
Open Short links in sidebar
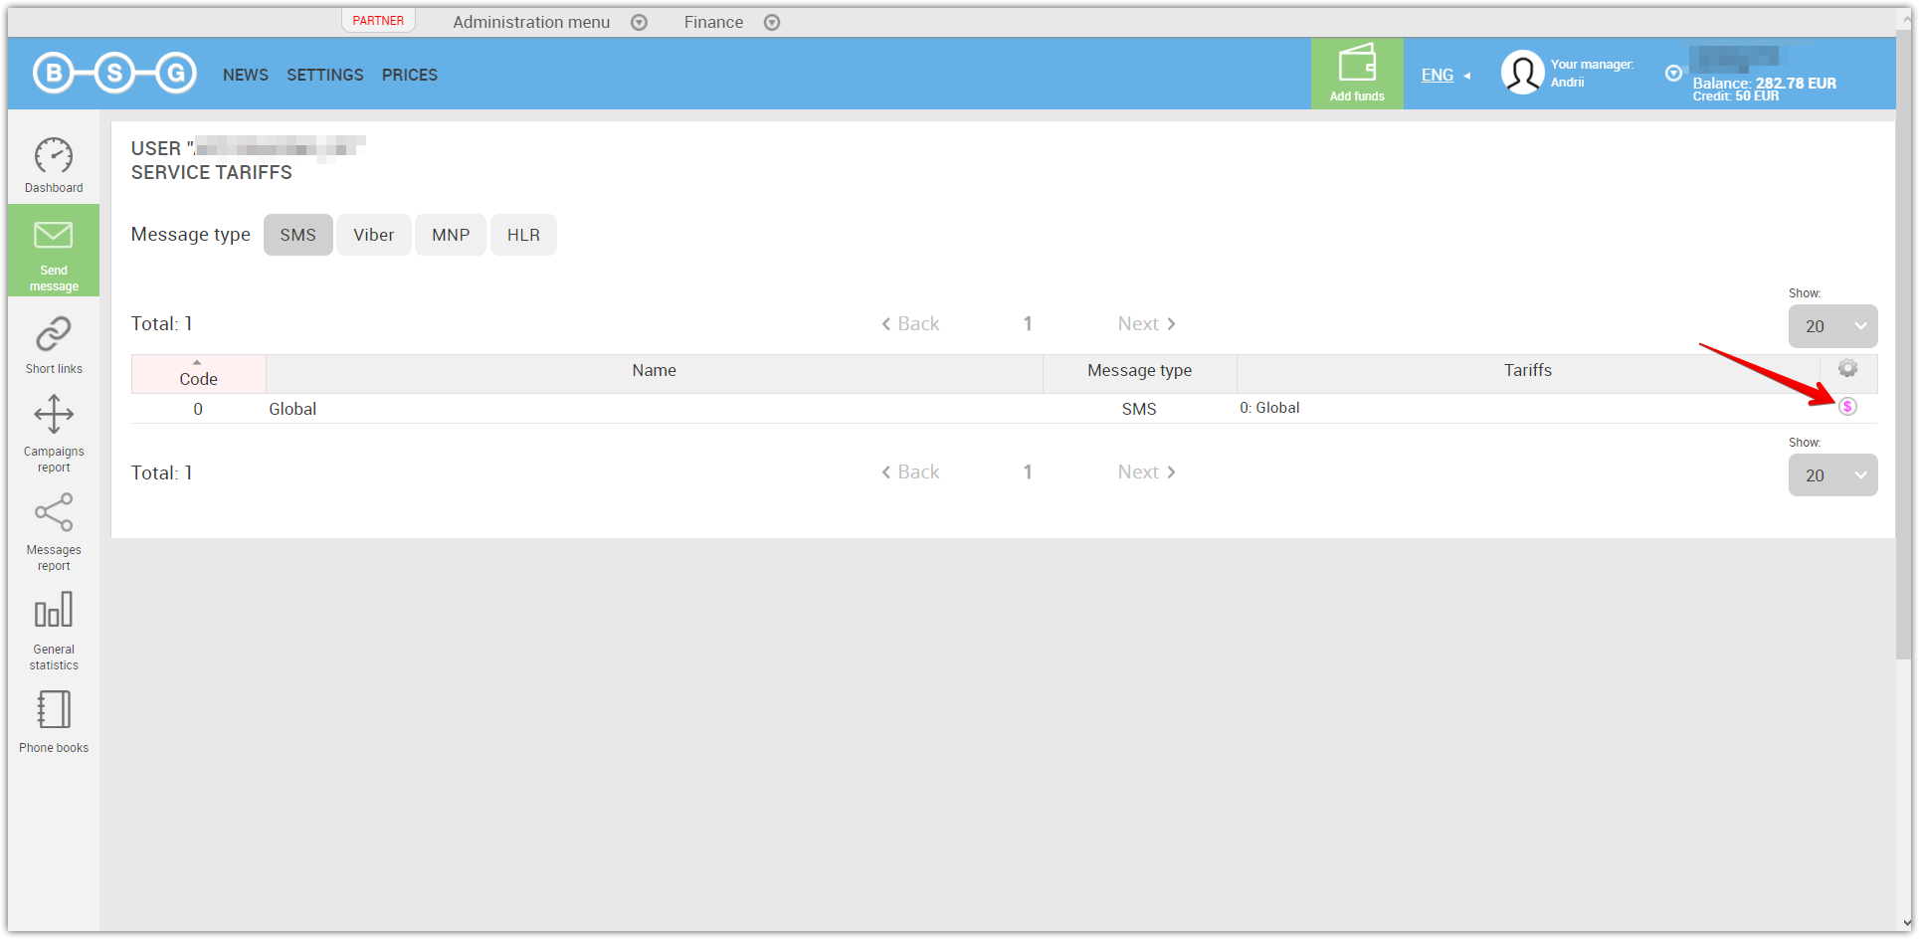pyautogui.click(x=54, y=344)
